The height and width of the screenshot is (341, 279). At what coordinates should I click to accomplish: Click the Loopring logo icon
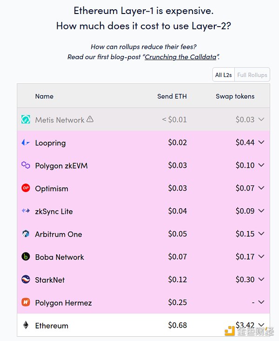(x=26, y=143)
